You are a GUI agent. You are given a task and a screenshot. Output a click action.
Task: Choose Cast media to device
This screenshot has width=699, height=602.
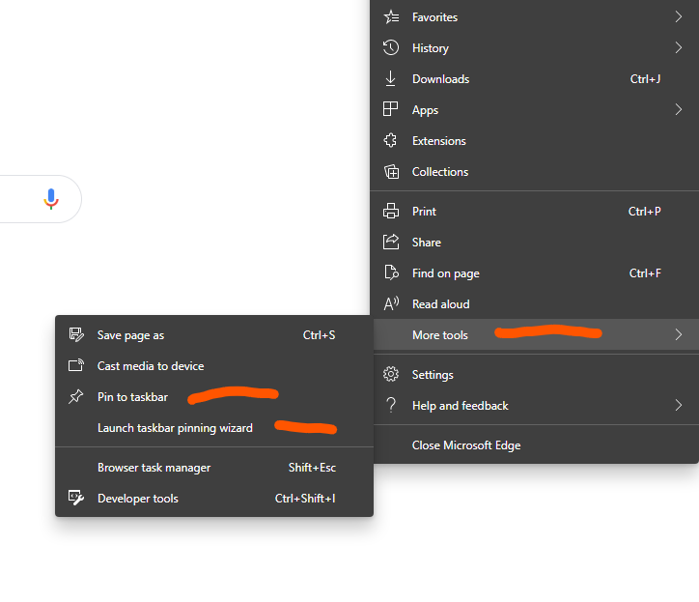coord(214,365)
